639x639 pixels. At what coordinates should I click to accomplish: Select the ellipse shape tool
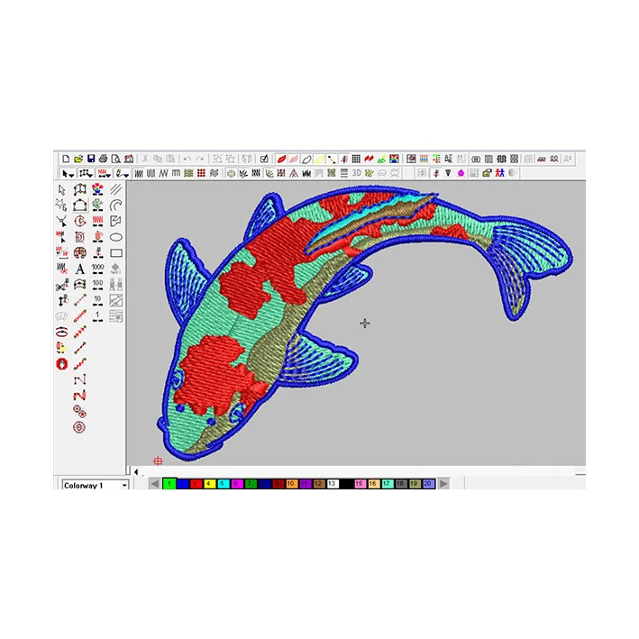click(x=116, y=237)
